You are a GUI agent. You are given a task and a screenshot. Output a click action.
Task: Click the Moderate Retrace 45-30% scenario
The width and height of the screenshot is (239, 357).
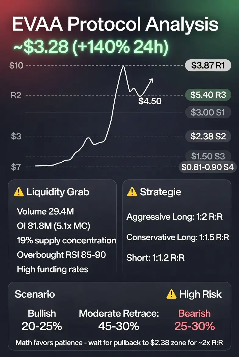[119, 320]
